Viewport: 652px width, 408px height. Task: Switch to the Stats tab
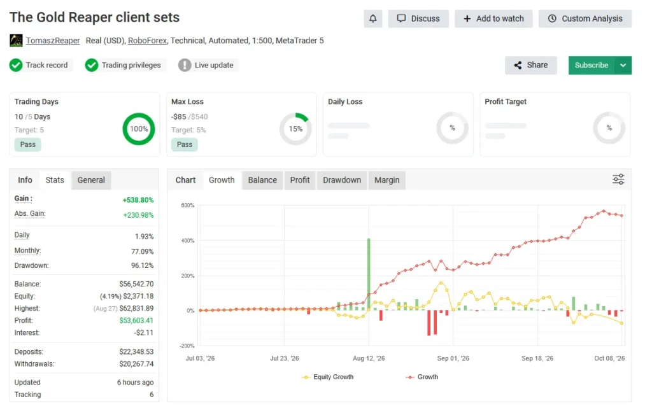[55, 180]
